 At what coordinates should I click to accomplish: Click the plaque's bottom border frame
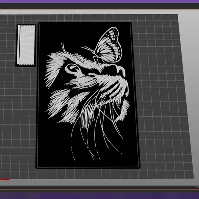click(x=88, y=167)
